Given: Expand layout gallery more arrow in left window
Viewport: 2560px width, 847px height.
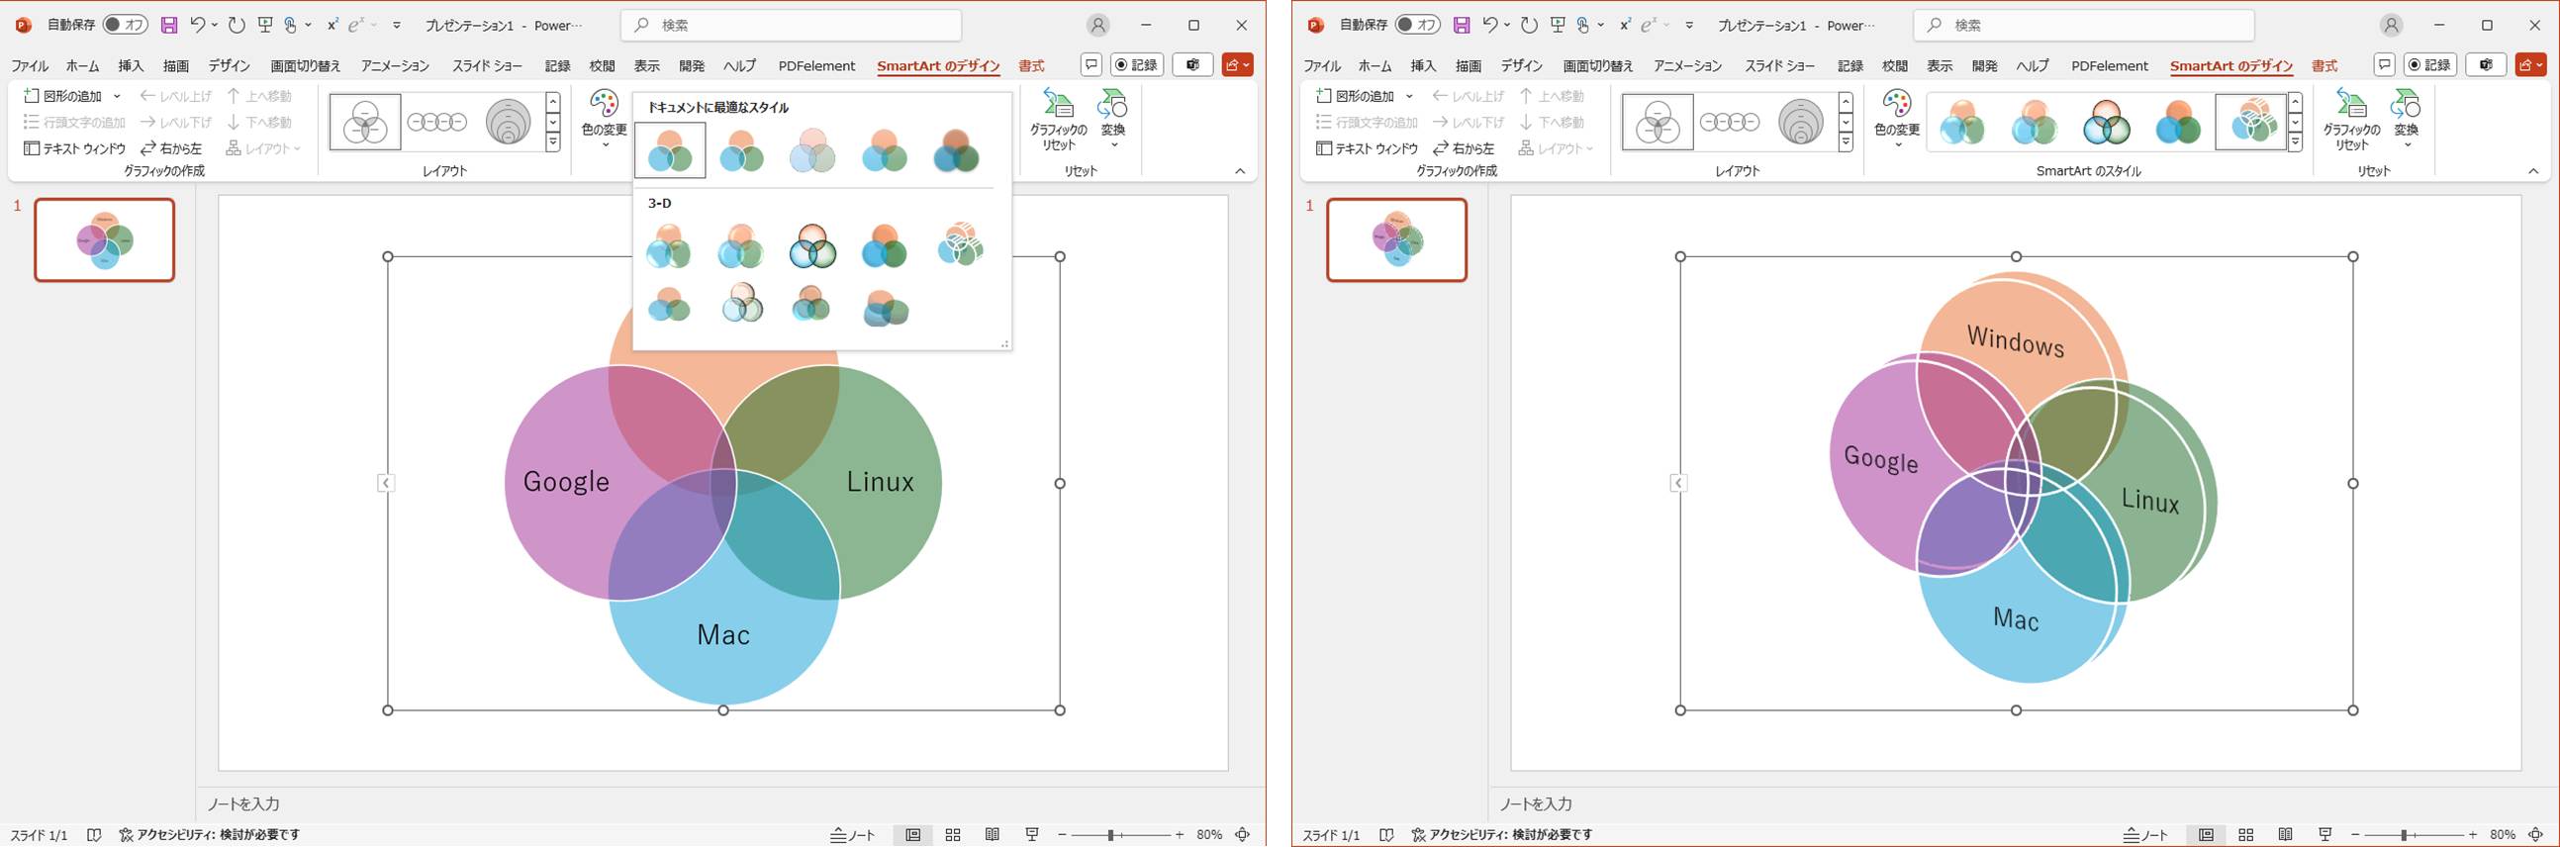Looking at the screenshot, I should [553, 142].
